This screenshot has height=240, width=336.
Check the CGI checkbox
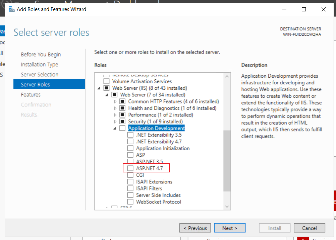(130, 175)
